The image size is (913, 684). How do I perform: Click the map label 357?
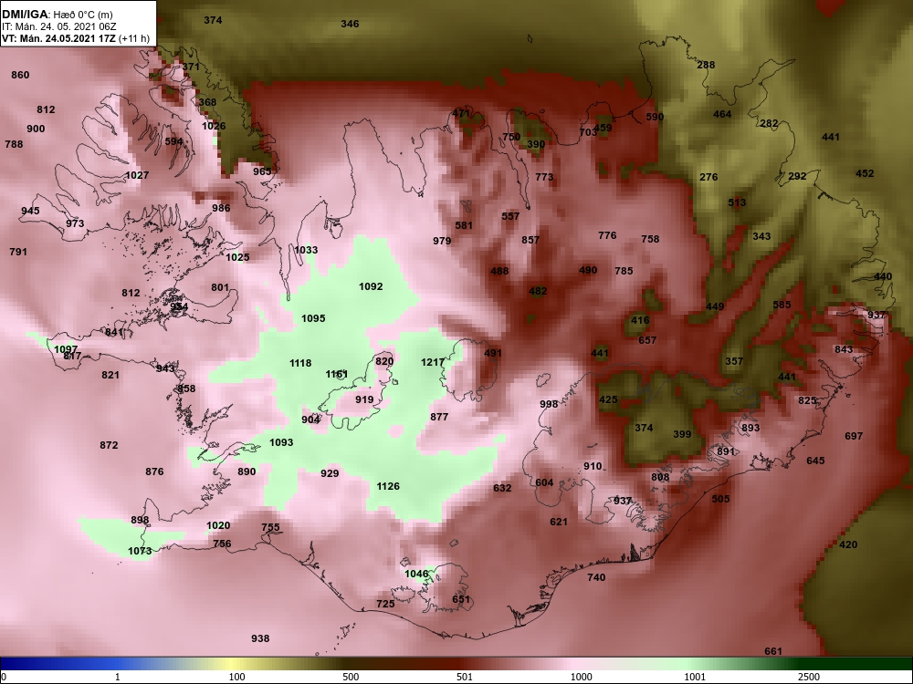click(x=734, y=361)
